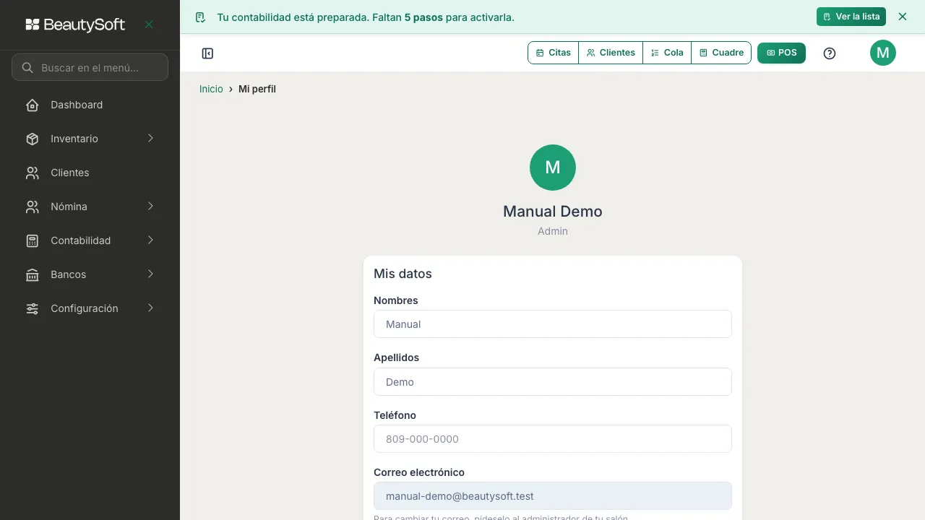Launch the POS button
This screenshot has height=520, width=925.
pos(781,53)
